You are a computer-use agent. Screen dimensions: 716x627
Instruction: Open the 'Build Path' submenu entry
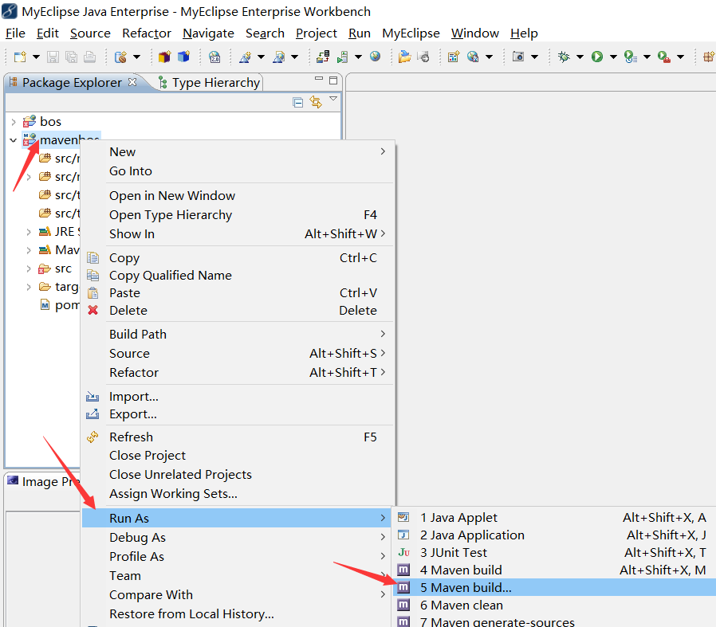tap(237, 334)
